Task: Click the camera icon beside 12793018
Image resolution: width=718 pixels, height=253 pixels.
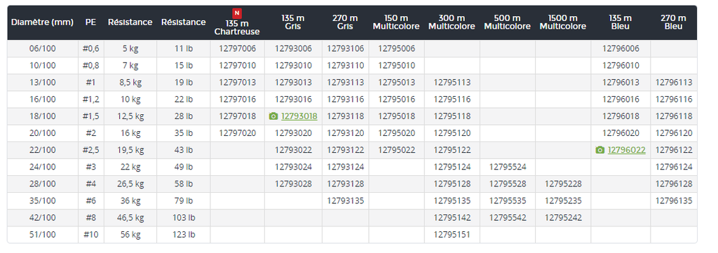Action: pyautogui.click(x=273, y=116)
